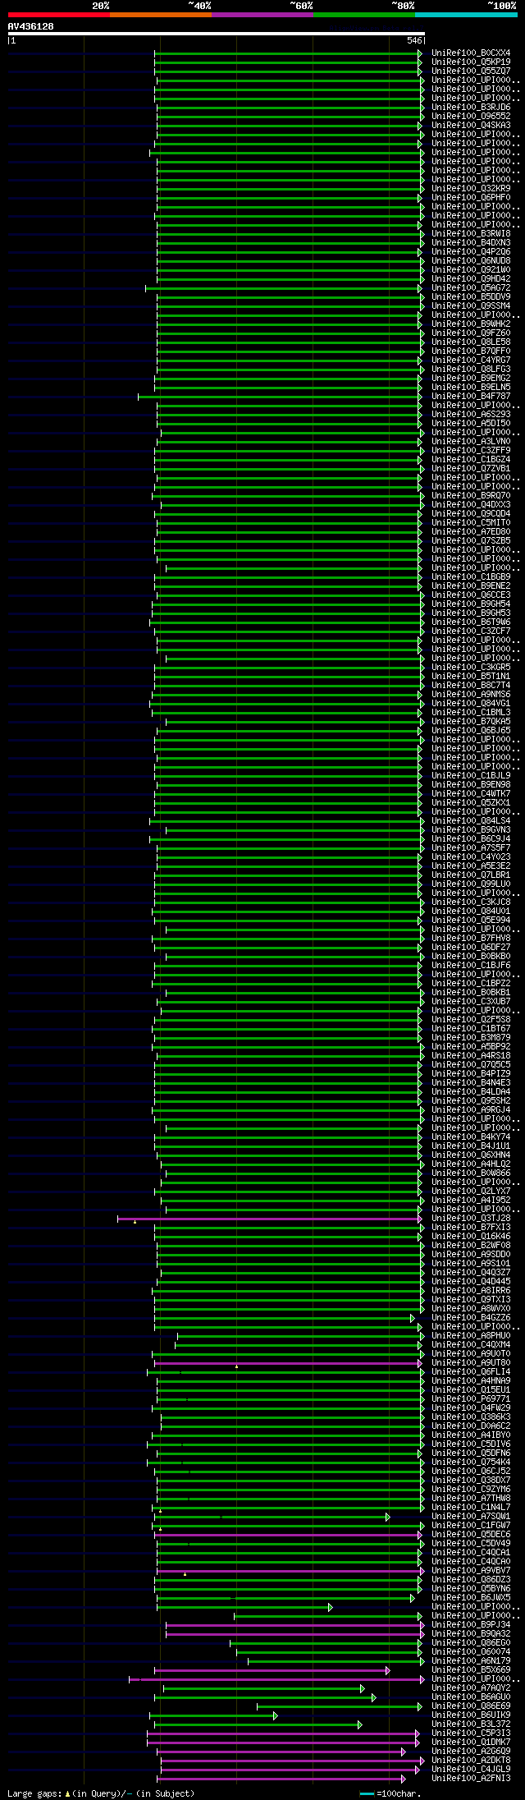Select the UniRef100_Q16K46 label
Viewport: 525px width, 1800px height.
pyautogui.click(x=471, y=1237)
